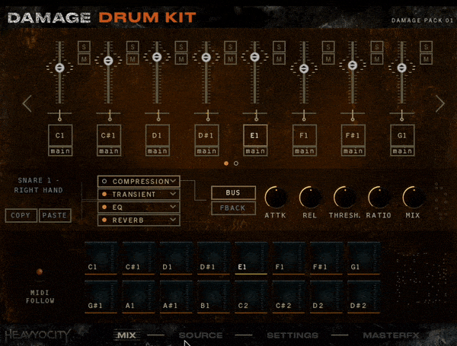The image size is (457, 346).
Task: Click the THRESH. compressor knob
Action: pyautogui.click(x=344, y=198)
